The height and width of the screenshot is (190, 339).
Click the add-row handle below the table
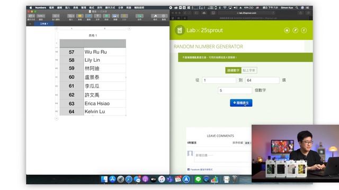[57, 118]
